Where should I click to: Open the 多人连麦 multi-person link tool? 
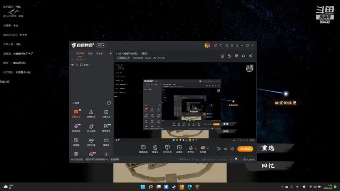point(91,128)
